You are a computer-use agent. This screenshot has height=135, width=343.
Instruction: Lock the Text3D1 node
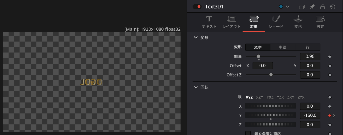click(x=322, y=7)
